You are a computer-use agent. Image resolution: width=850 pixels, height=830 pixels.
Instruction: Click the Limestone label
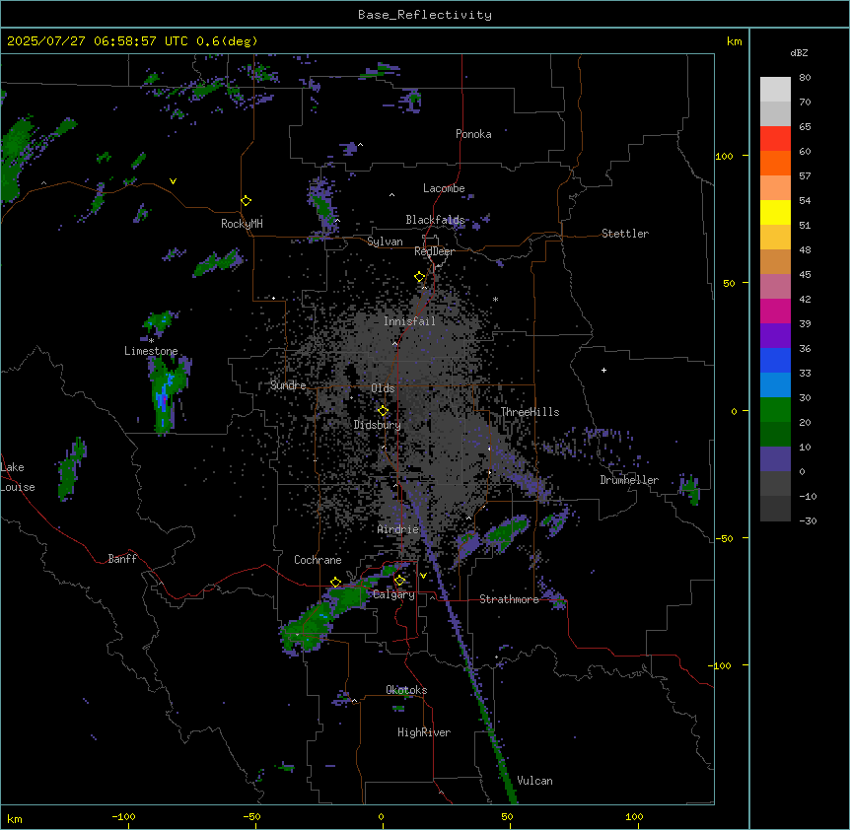151,351
